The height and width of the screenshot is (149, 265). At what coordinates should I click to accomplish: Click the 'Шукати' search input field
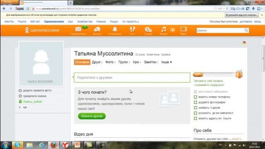coord(220,30)
